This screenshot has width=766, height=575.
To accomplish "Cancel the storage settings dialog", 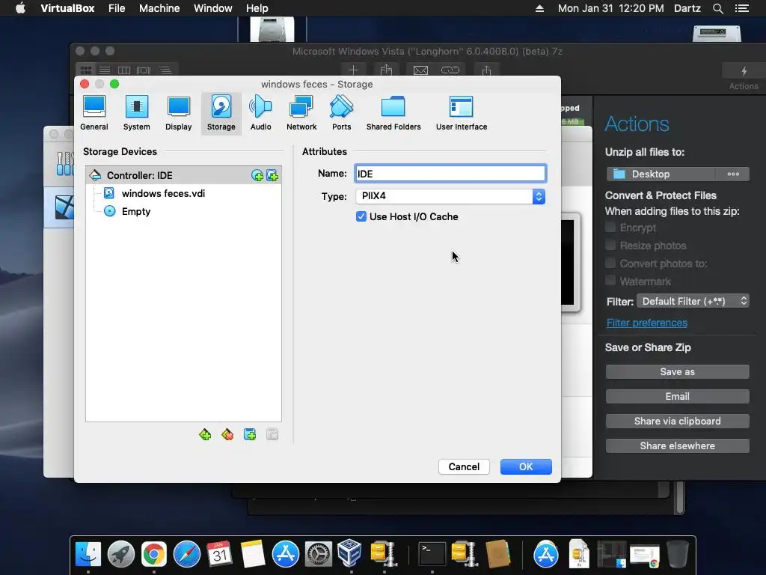I will [x=464, y=466].
